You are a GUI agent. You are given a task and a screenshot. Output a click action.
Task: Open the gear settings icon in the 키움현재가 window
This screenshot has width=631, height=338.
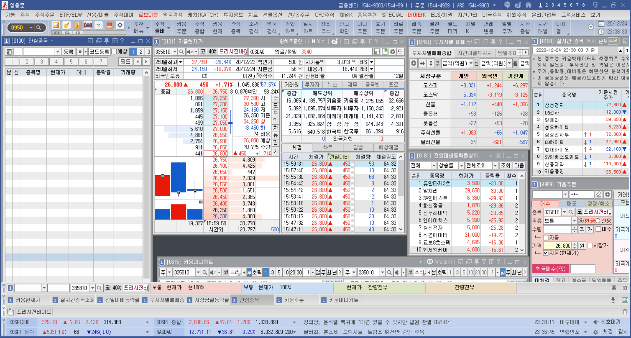[x=392, y=52]
